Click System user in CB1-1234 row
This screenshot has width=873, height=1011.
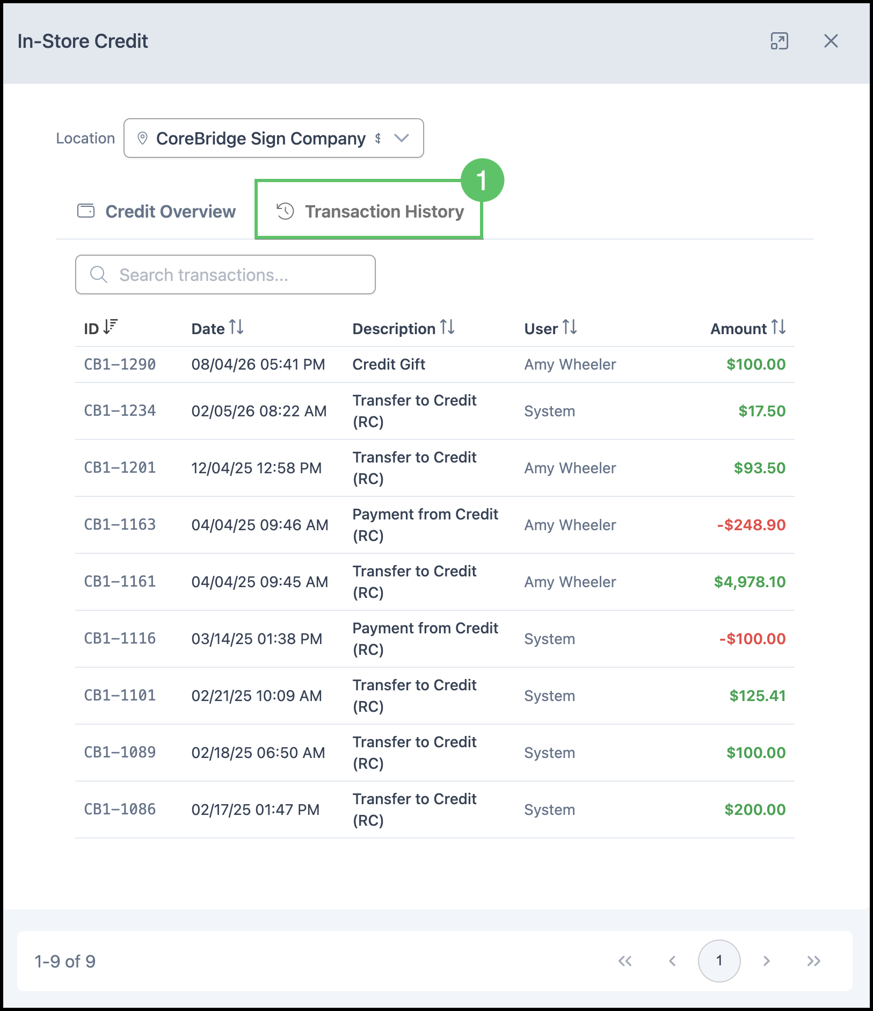point(550,411)
